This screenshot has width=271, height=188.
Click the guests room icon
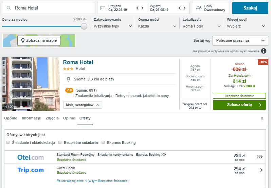[x=199, y=8]
